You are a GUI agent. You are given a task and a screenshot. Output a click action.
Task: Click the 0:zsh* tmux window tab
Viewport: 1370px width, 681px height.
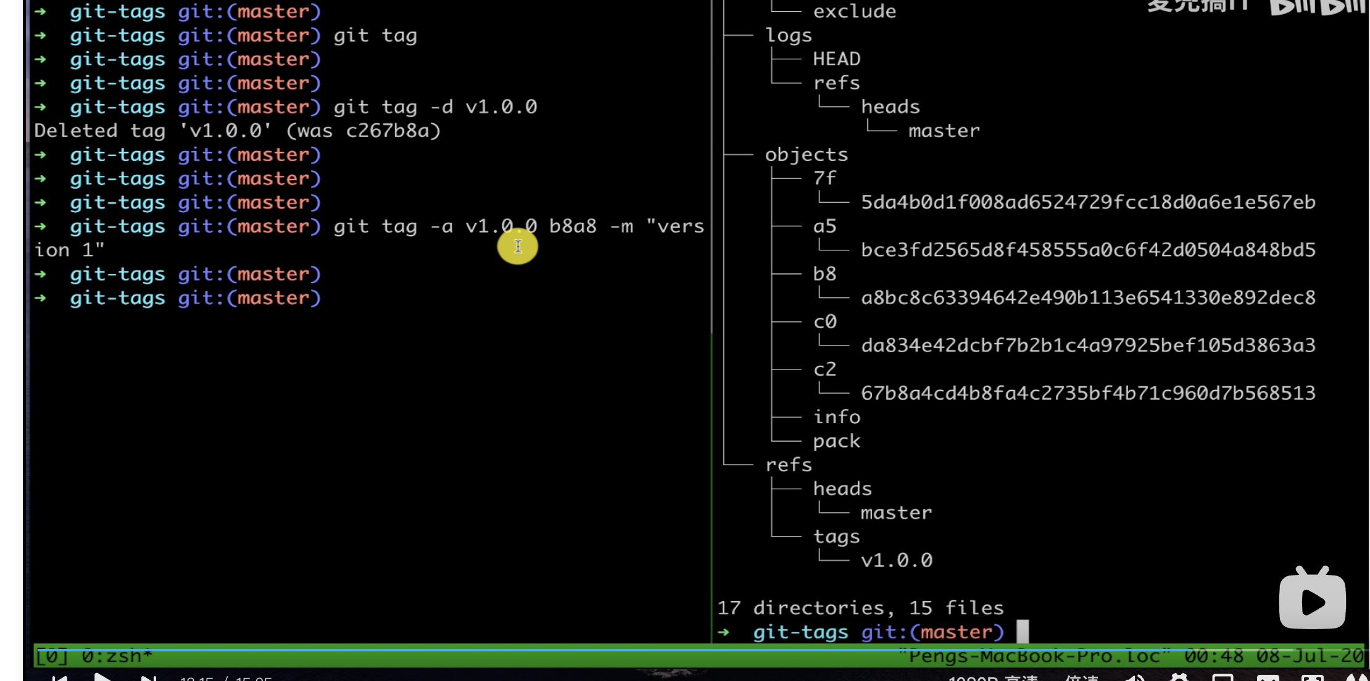(116, 656)
